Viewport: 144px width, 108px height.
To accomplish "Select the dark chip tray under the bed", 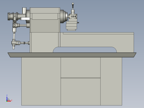I will [x=72, y=55].
